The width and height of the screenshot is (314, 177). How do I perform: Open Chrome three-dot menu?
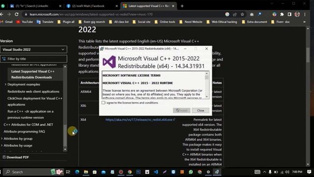[x=305, y=14]
